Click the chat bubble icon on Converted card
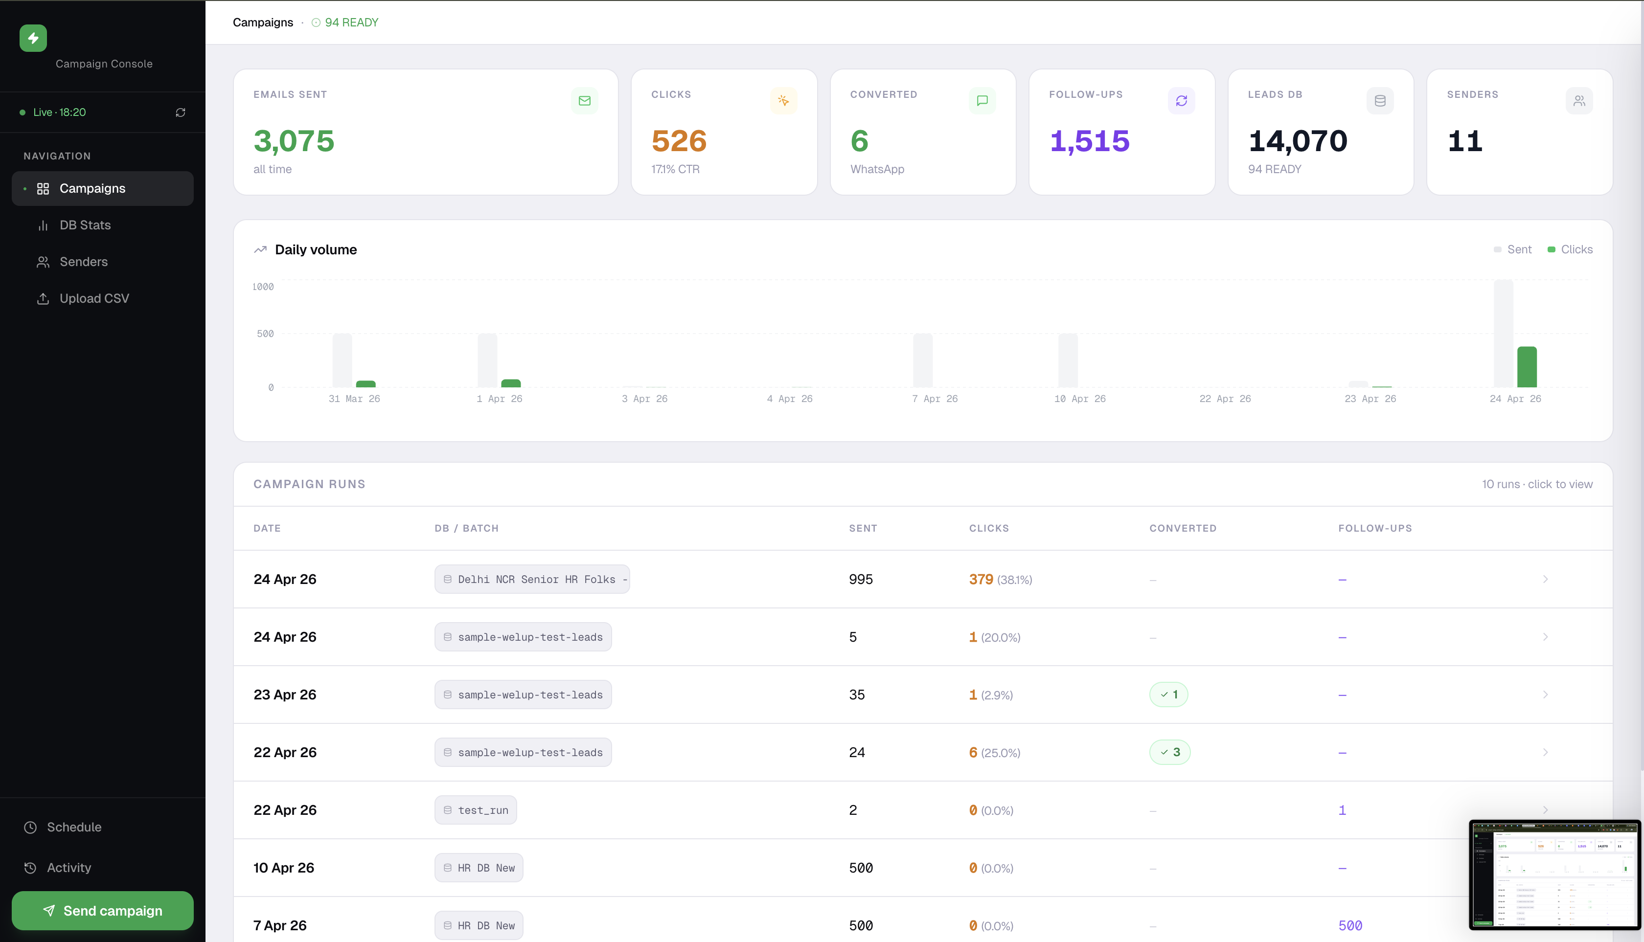 click(x=982, y=100)
